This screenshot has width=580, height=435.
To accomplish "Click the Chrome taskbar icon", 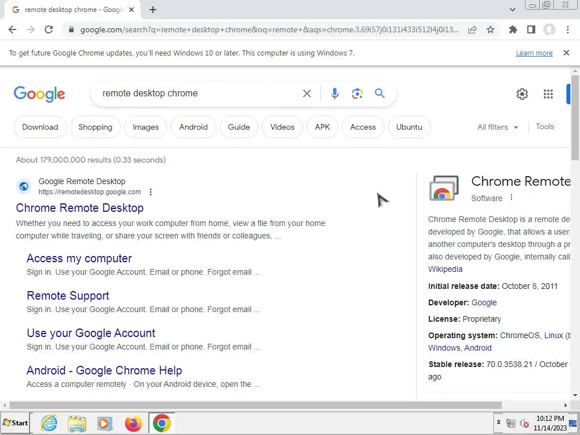I will click(161, 423).
